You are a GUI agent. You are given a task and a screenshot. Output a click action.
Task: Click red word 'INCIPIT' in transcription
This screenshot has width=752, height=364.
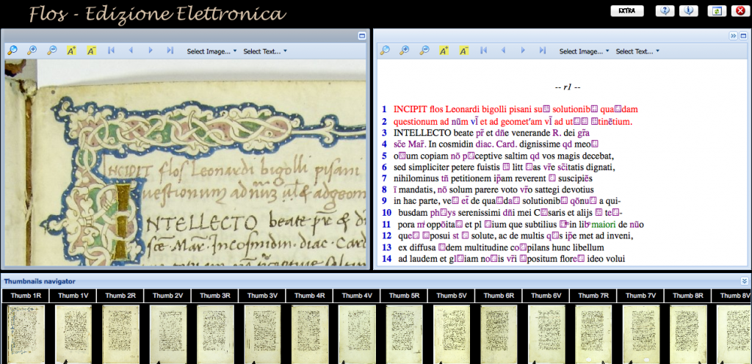(x=410, y=109)
